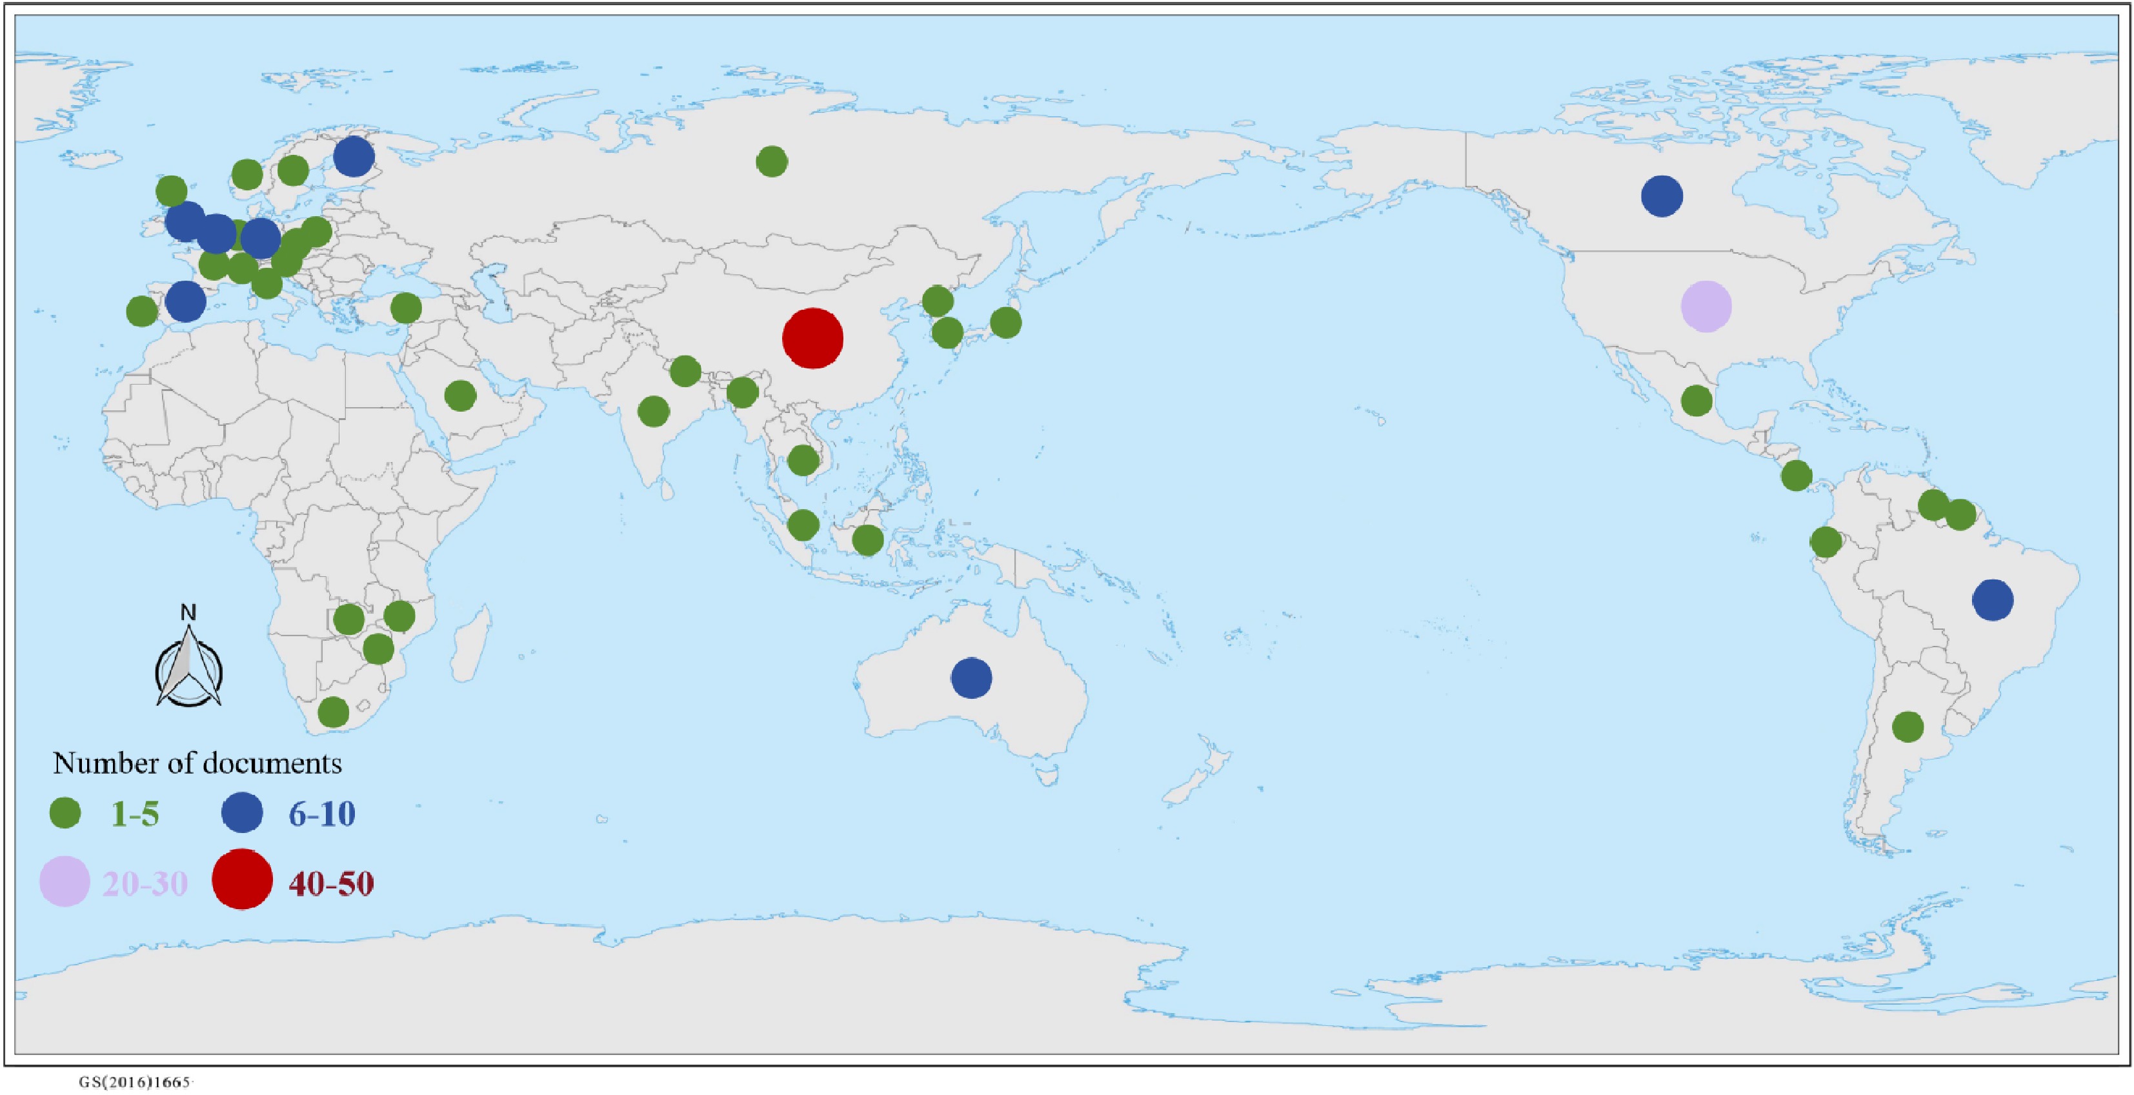Click the lavender 20-30 legend swatch
Screen dimensions: 2134x1095
click(x=65, y=881)
